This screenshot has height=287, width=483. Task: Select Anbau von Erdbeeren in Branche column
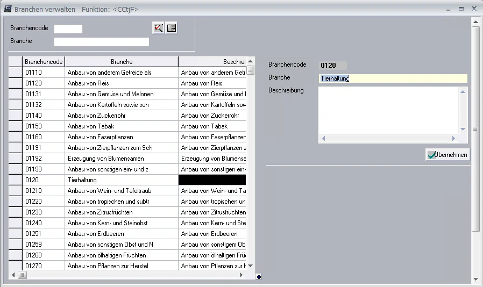(122, 234)
